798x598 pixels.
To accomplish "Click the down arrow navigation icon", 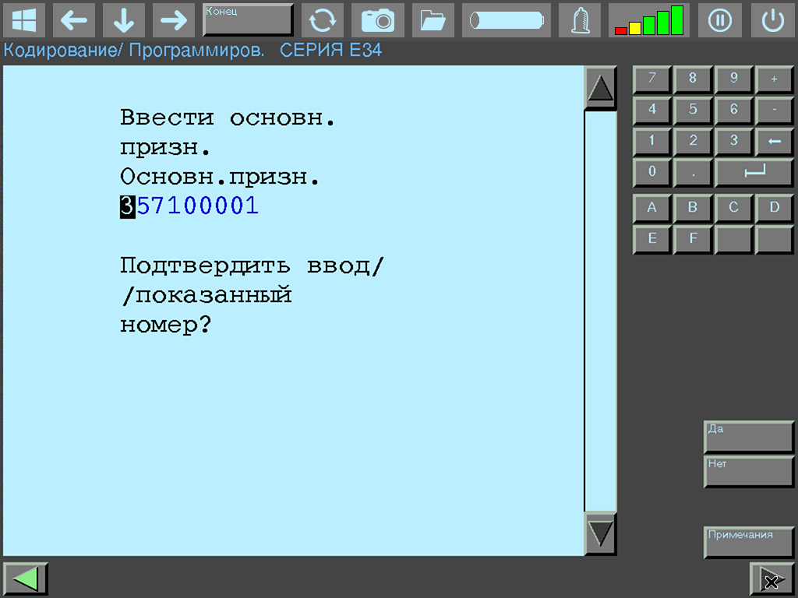I will point(125,20).
